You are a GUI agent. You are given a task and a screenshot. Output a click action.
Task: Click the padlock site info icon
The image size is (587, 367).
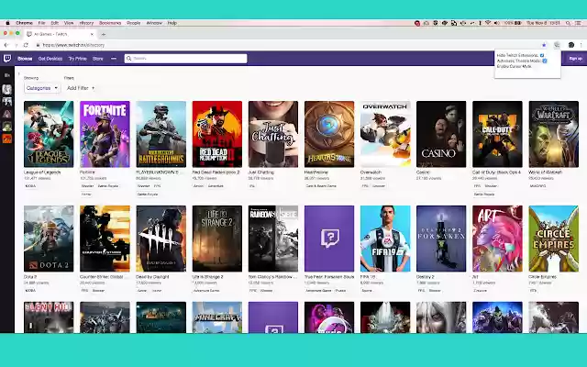point(38,45)
